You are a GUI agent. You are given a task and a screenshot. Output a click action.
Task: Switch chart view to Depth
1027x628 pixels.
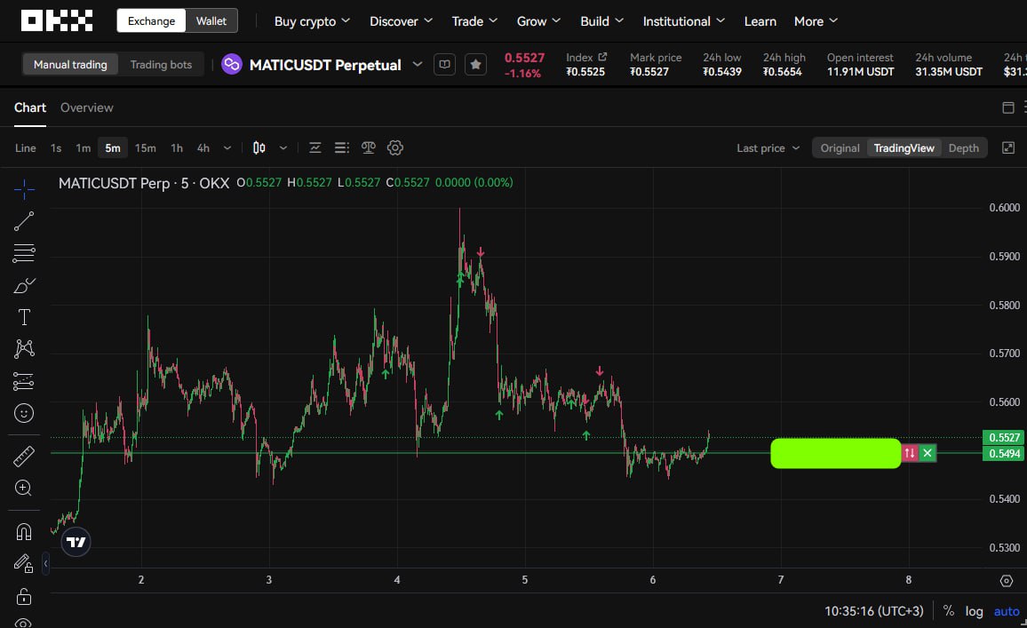click(963, 148)
